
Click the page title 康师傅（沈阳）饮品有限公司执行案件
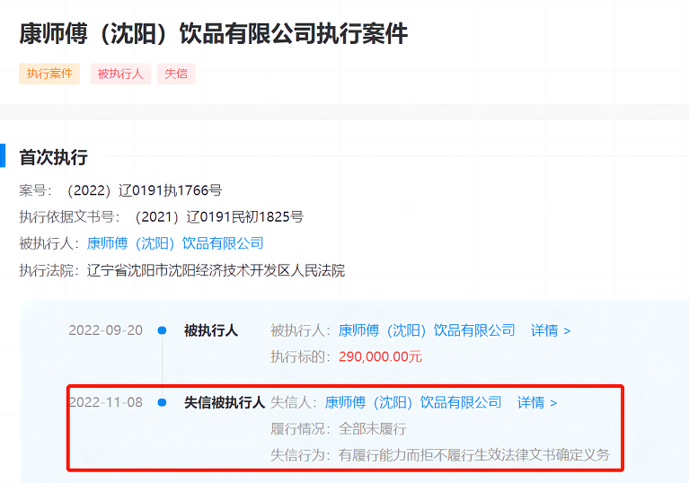coord(214,34)
